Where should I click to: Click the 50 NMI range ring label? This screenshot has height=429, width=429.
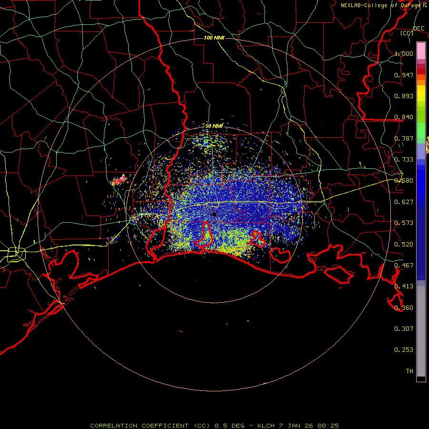(214, 126)
